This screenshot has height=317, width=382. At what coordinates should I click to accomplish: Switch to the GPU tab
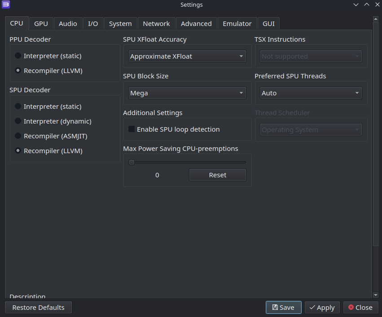click(41, 24)
